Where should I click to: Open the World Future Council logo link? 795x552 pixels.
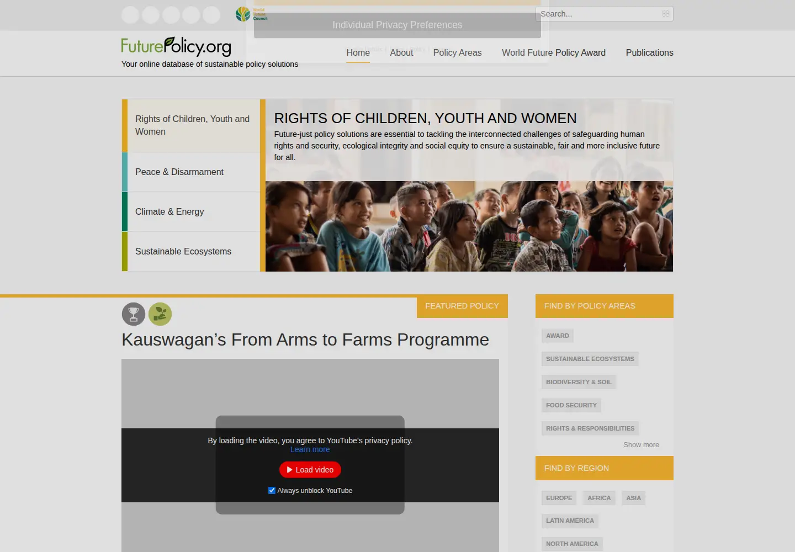[x=252, y=14]
